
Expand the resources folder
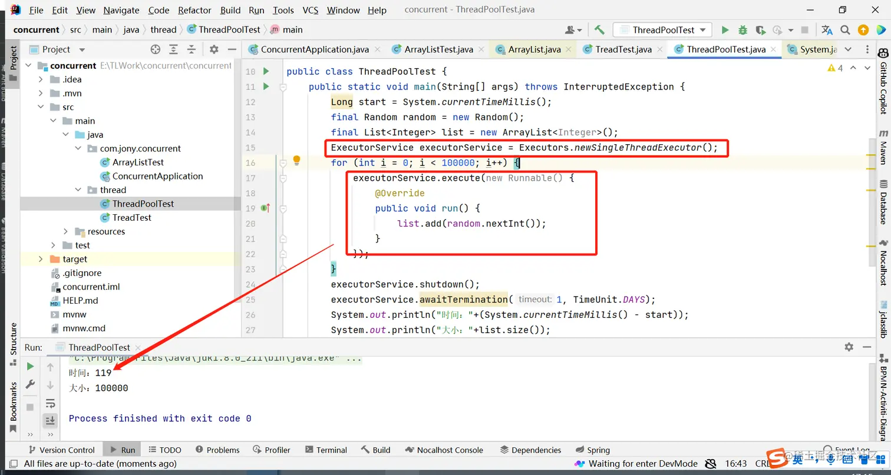(65, 231)
